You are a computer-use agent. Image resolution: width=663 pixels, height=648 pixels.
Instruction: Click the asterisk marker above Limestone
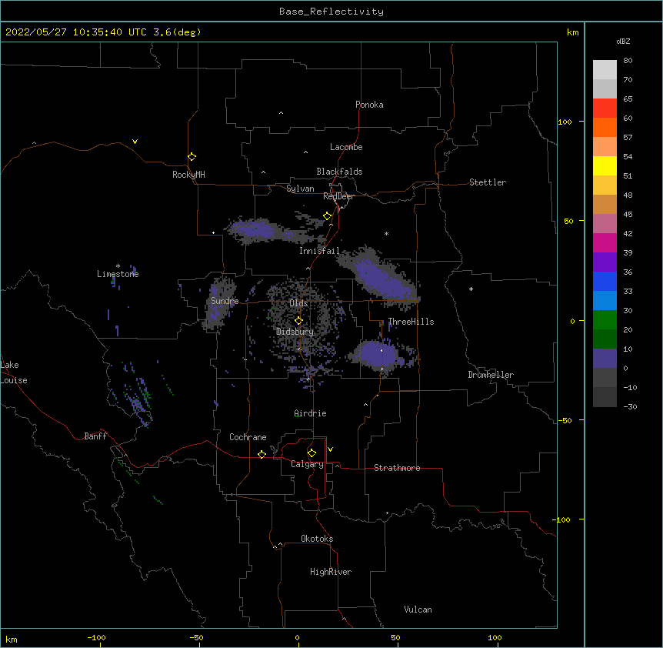pos(118,266)
